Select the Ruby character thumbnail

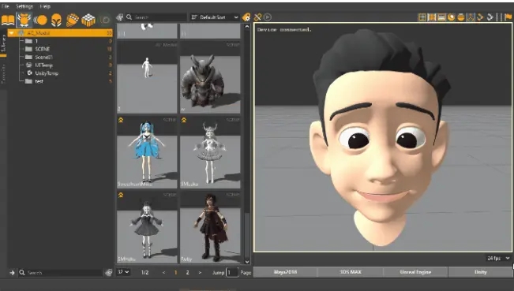click(x=210, y=227)
